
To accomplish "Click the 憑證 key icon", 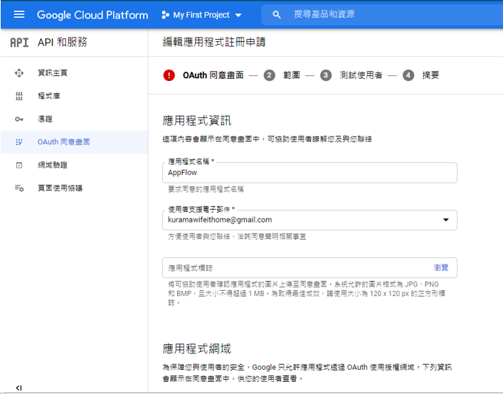I will [x=19, y=119].
